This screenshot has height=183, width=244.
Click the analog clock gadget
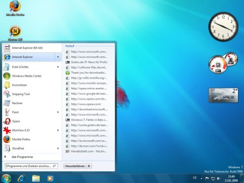[223, 26]
